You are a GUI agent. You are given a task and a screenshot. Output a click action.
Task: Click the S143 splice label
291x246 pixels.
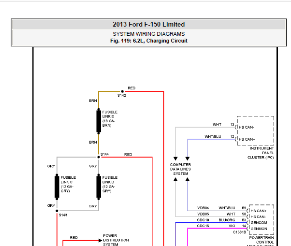[x=63, y=215]
